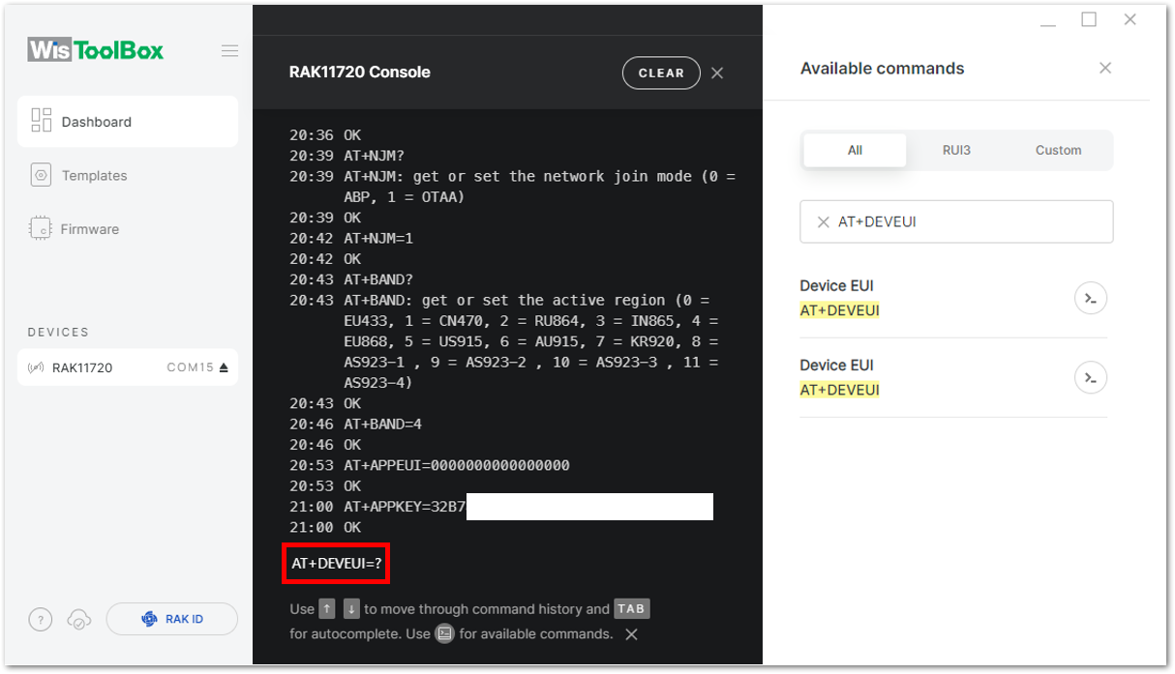Switch to the RUI3 commands tab
The image size is (1175, 674).
tap(956, 150)
